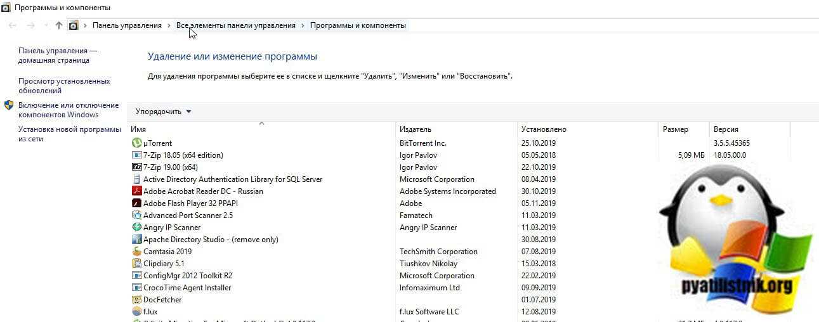Select the Clipdiary 5.1 icon
The width and height of the screenshot is (819, 322).
pyautogui.click(x=136, y=264)
